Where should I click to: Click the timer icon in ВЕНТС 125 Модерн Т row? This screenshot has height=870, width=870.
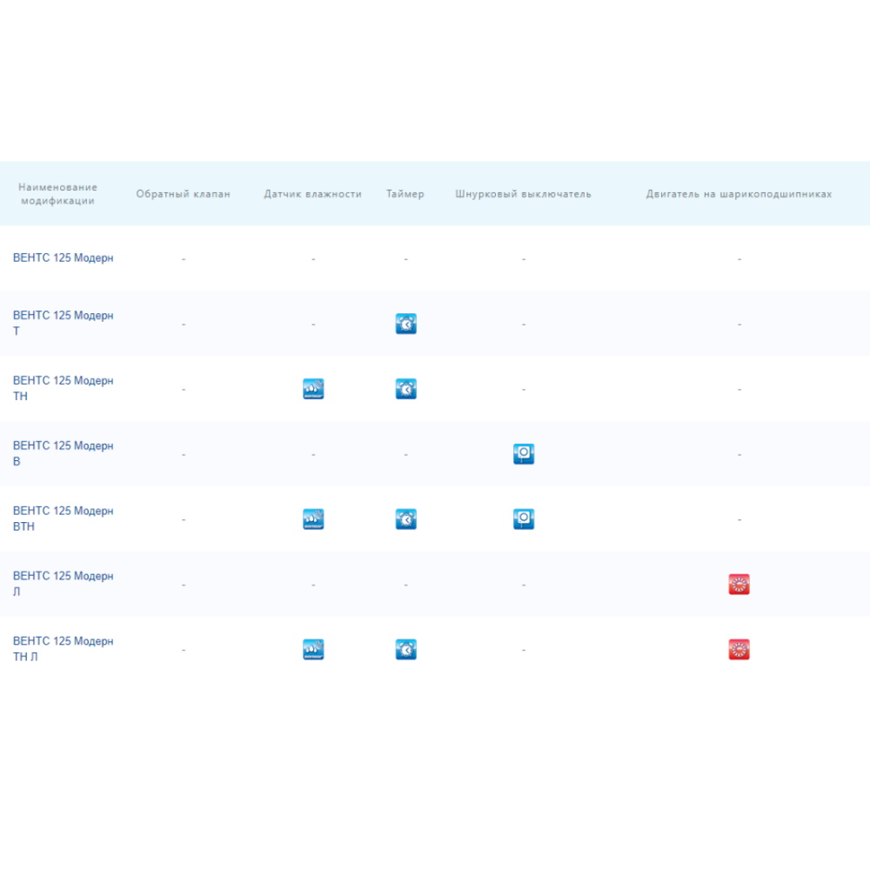405,324
